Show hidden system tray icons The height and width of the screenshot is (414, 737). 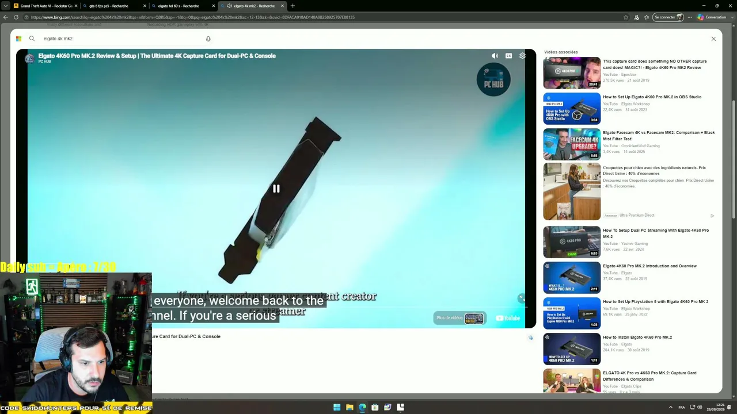(x=670, y=407)
